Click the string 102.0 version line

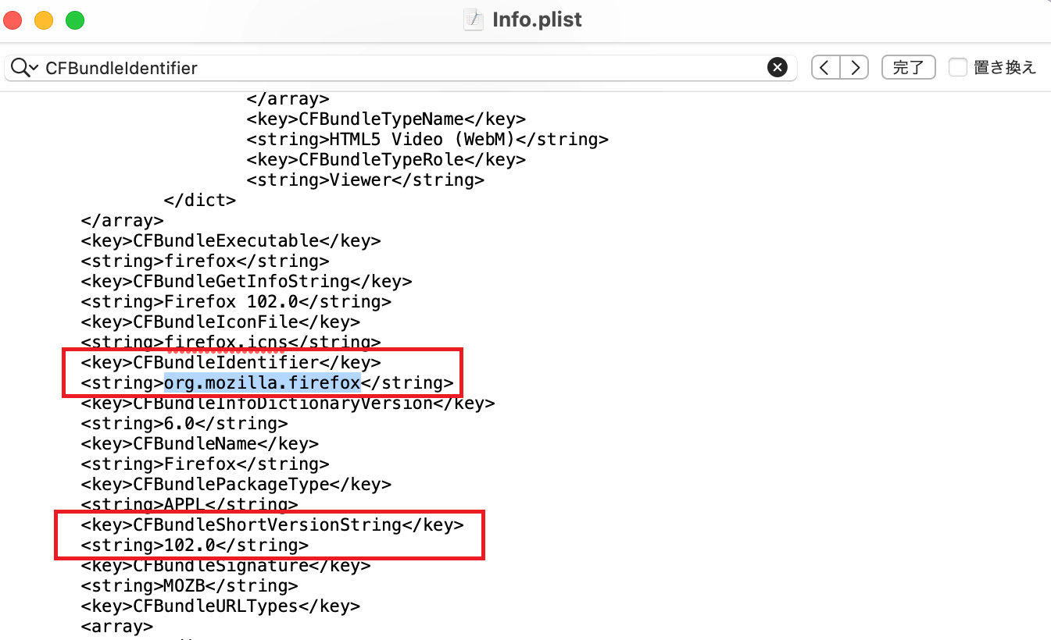click(195, 546)
